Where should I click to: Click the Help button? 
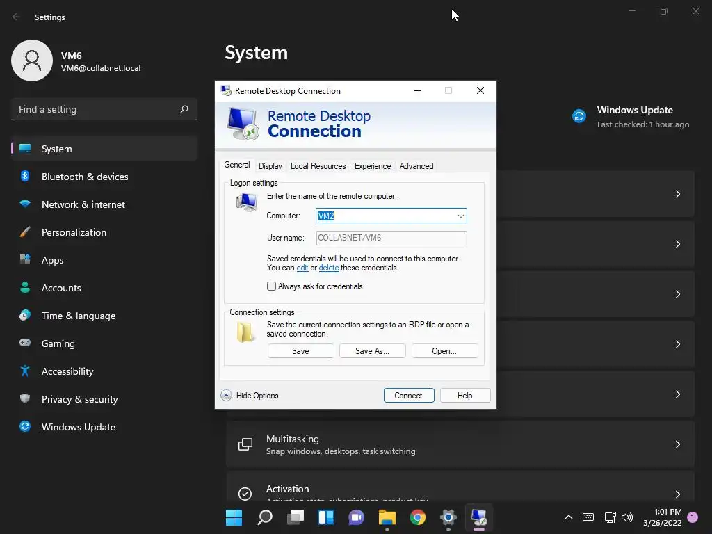(x=465, y=396)
